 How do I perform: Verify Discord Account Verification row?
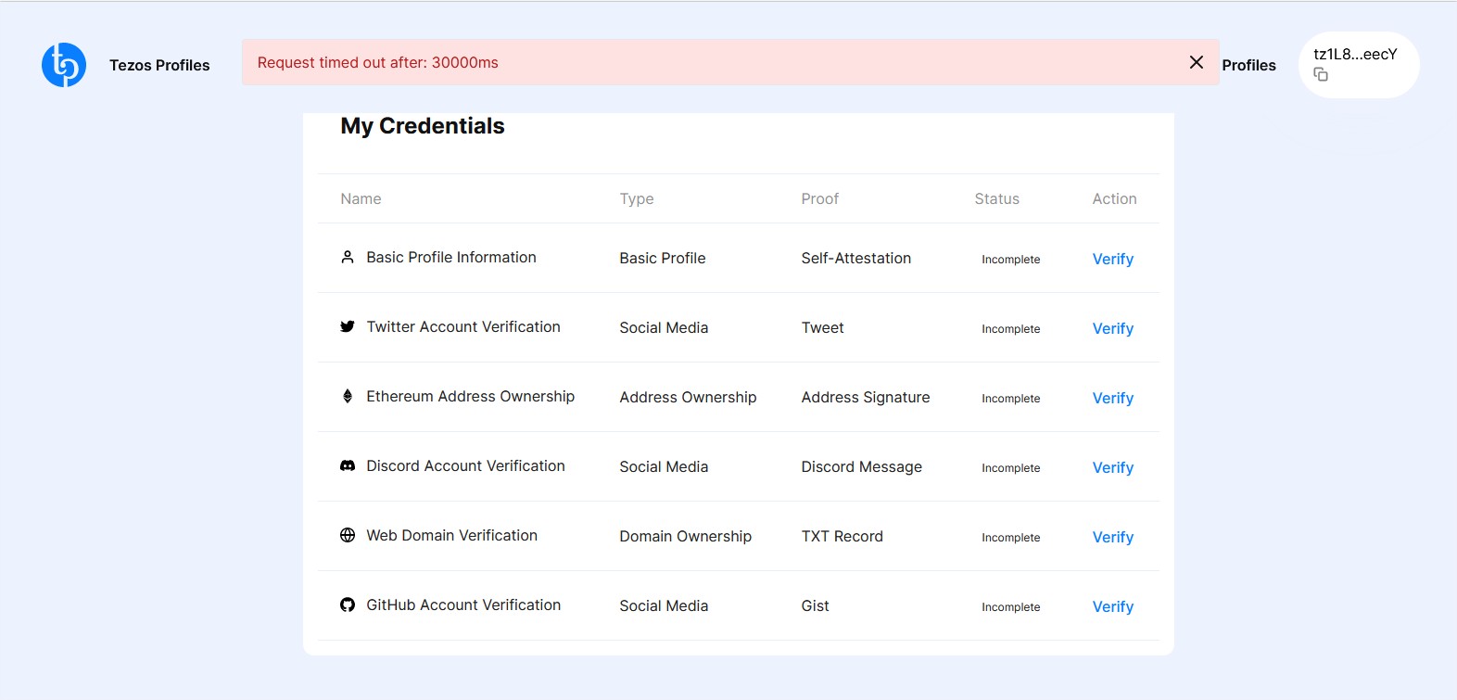(1112, 467)
